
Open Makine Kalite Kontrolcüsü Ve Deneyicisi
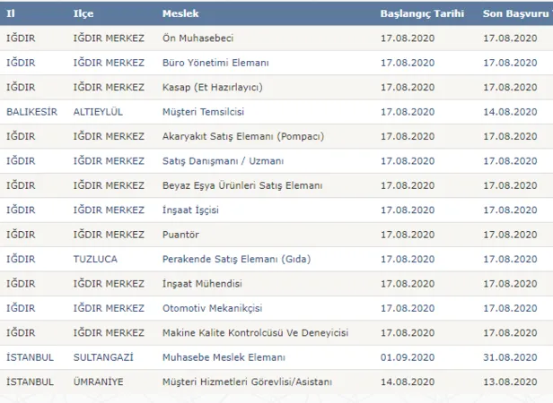[255, 332]
